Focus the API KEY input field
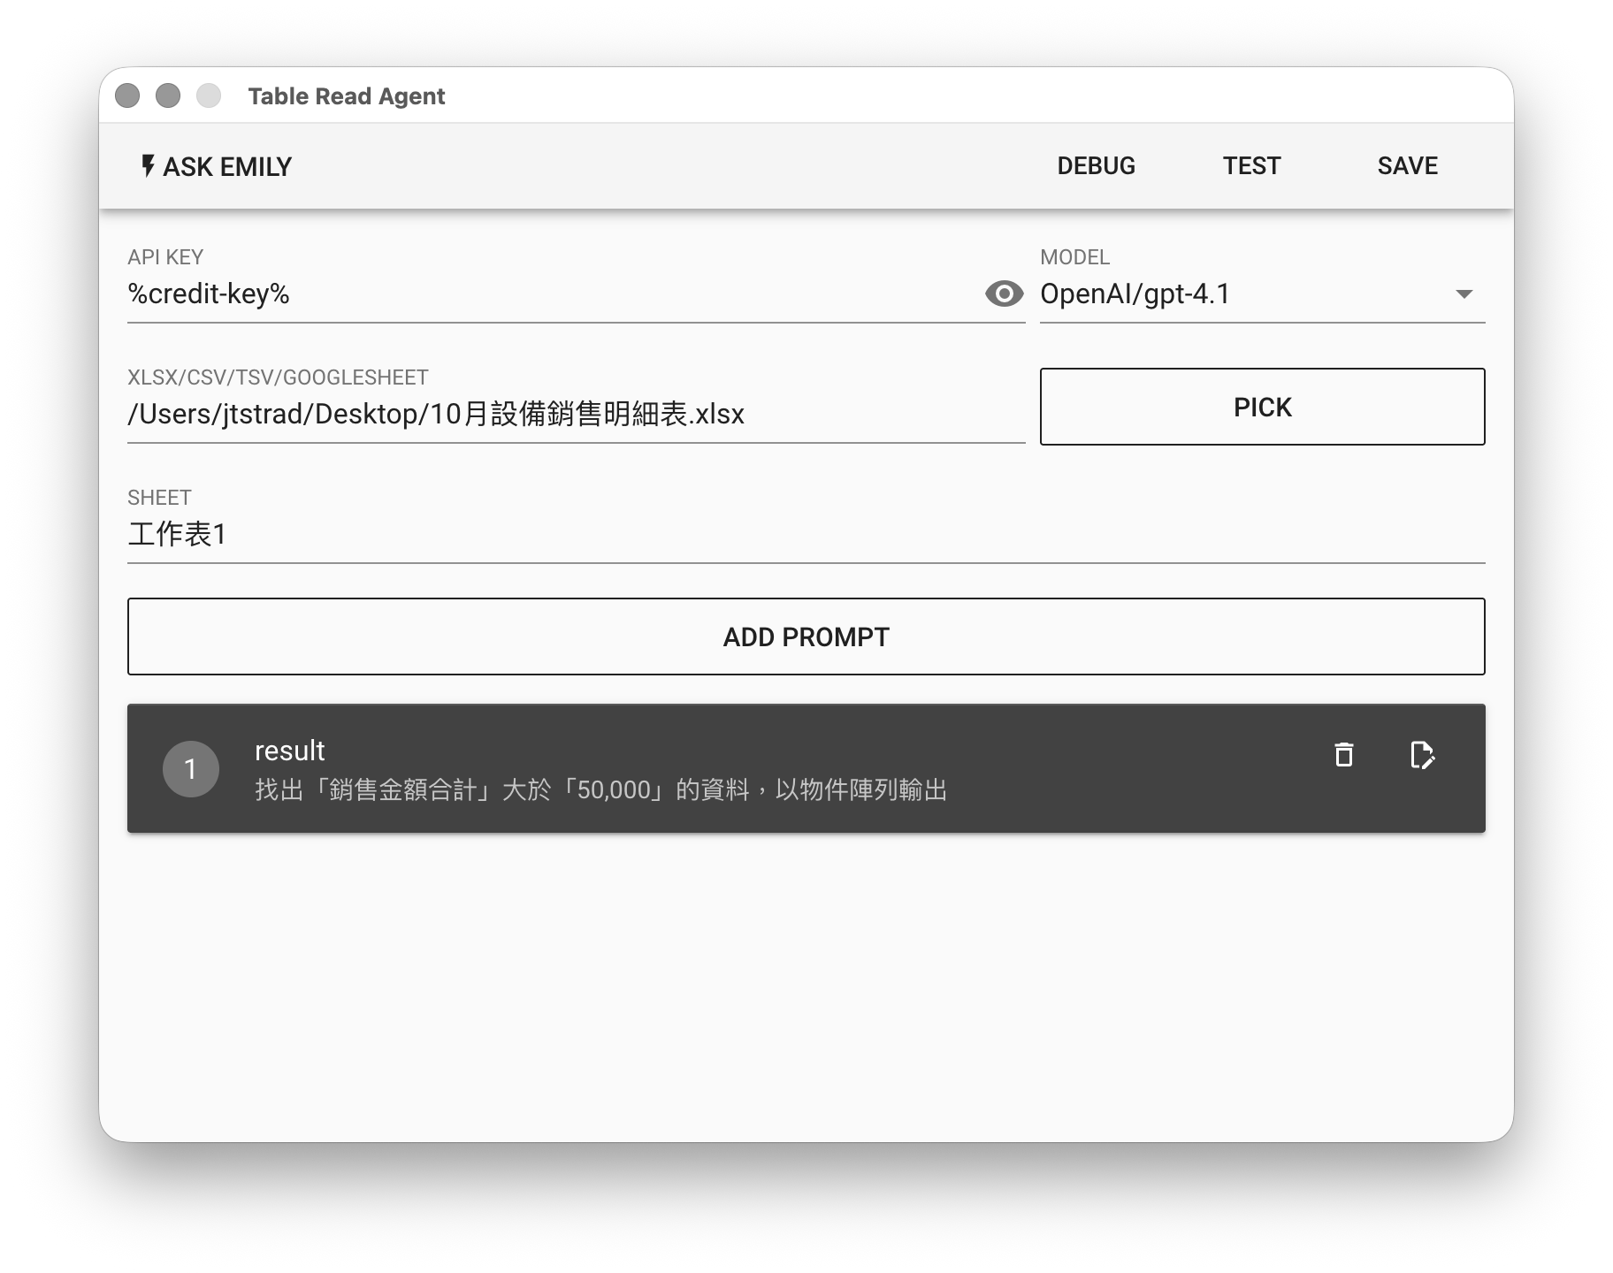1613x1273 pixels. pos(548,293)
